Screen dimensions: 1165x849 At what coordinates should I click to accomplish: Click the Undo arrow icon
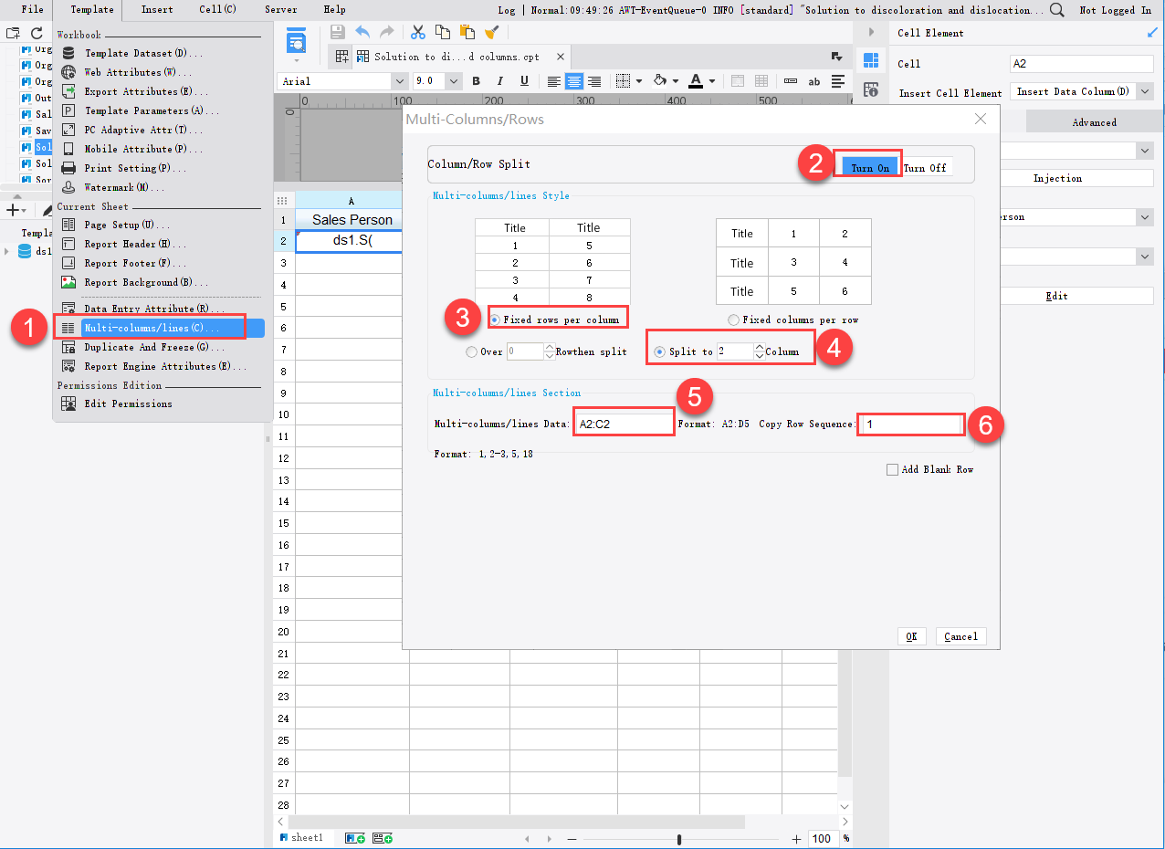click(362, 31)
